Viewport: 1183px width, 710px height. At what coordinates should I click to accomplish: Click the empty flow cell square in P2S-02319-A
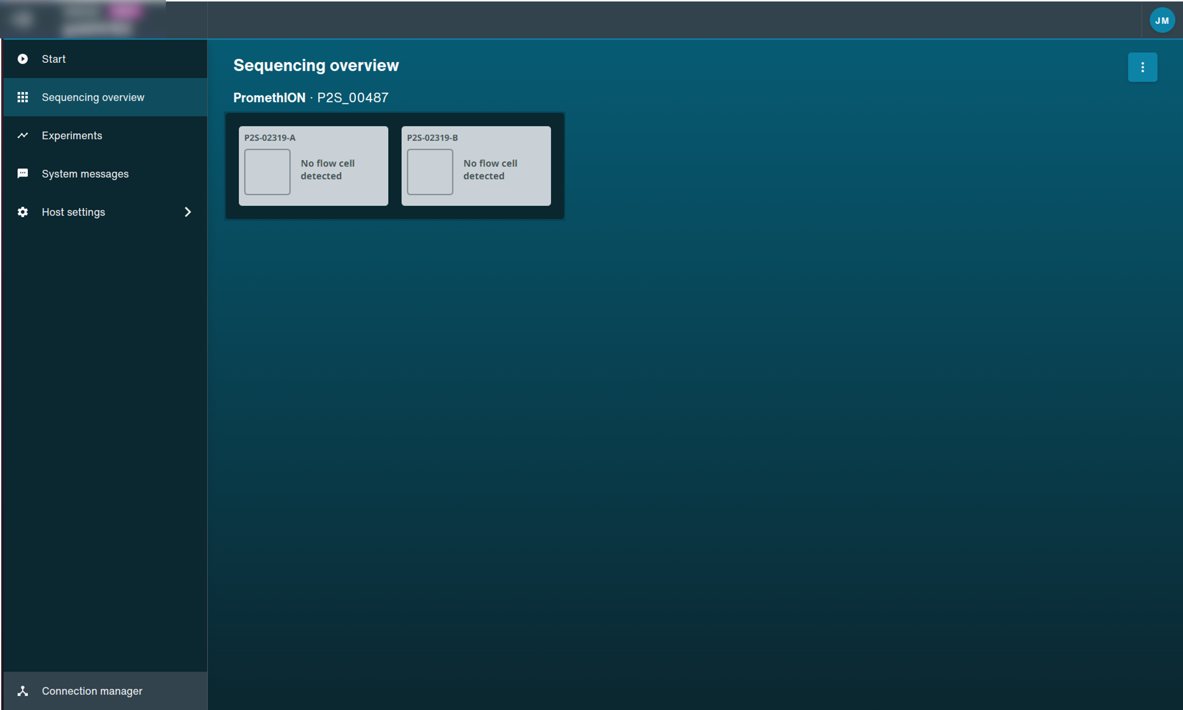tap(267, 172)
